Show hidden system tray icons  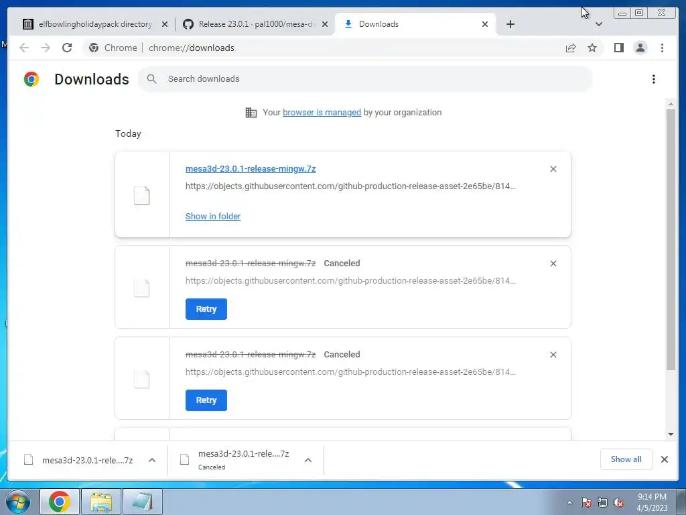pyautogui.click(x=569, y=502)
